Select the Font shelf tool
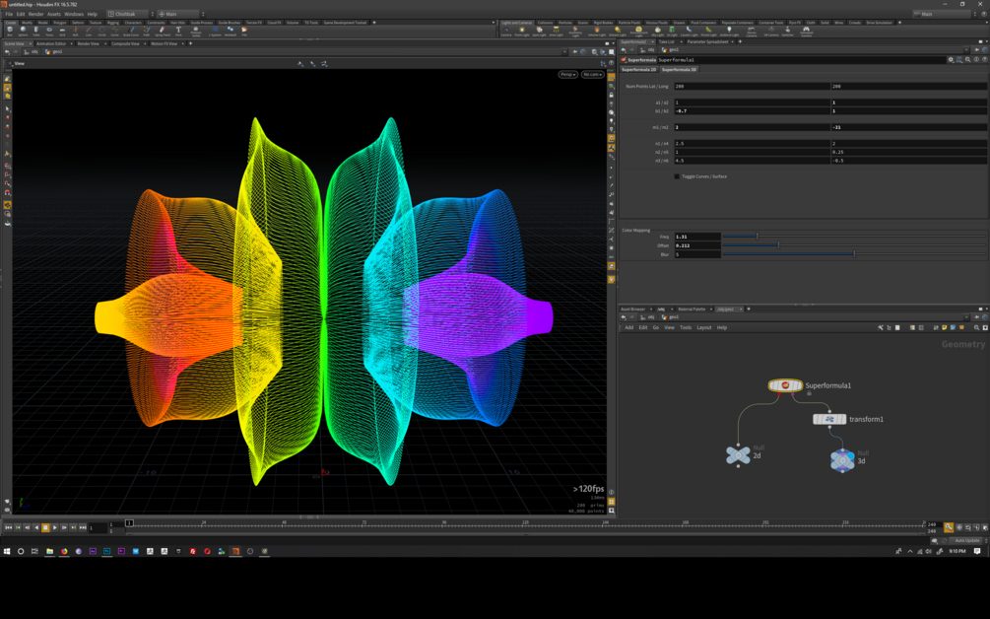This screenshot has height=619, width=990. 178,30
